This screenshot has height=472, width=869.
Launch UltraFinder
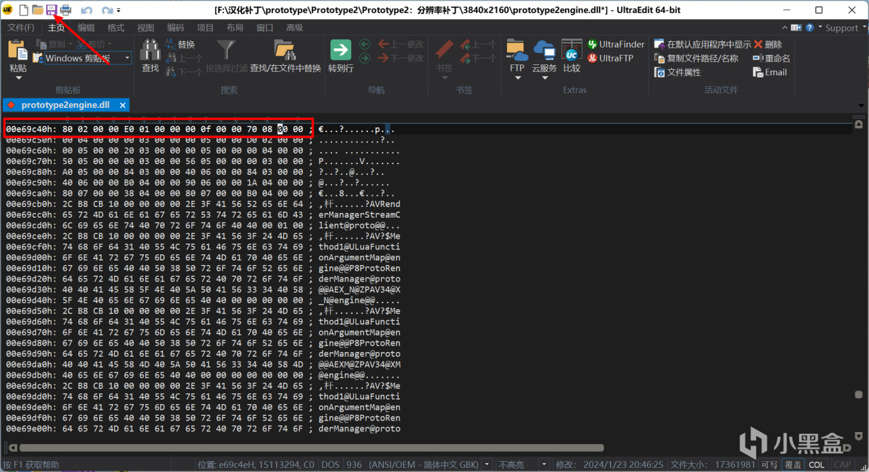[616, 45]
